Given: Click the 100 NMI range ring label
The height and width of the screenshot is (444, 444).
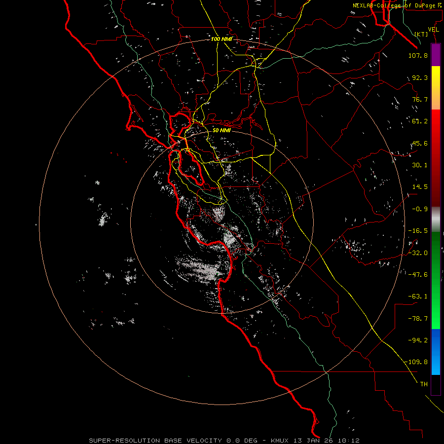Looking at the screenshot, I should (x=222, y=39).
